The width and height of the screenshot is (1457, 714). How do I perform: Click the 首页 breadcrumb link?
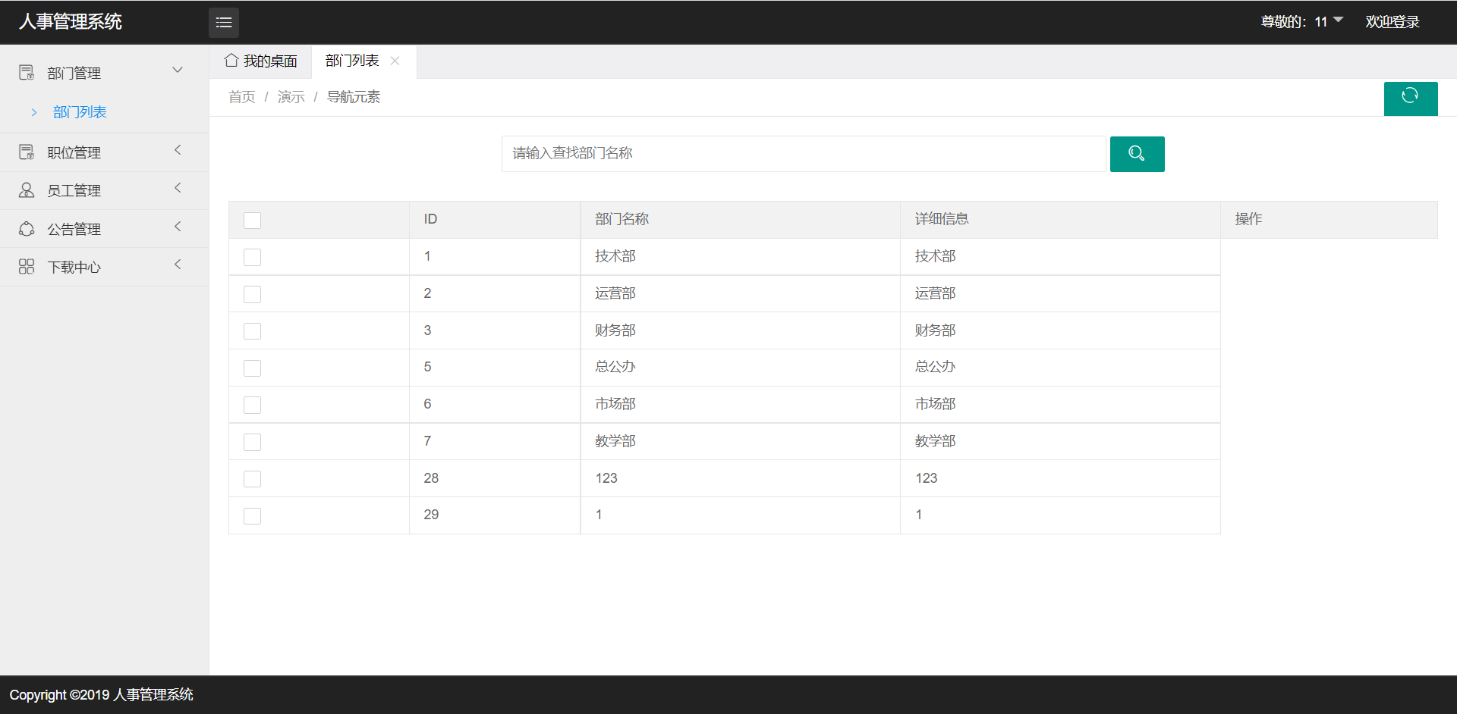241,97
